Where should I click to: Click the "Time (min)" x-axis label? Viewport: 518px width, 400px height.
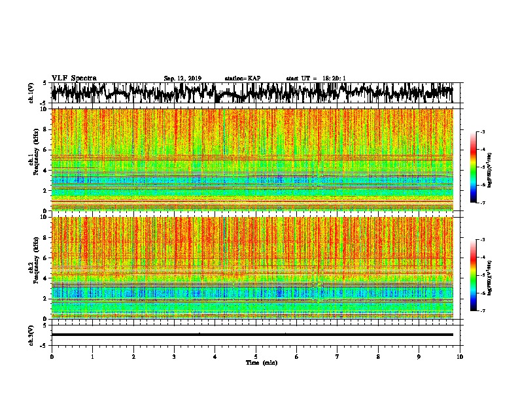(262, 363)
